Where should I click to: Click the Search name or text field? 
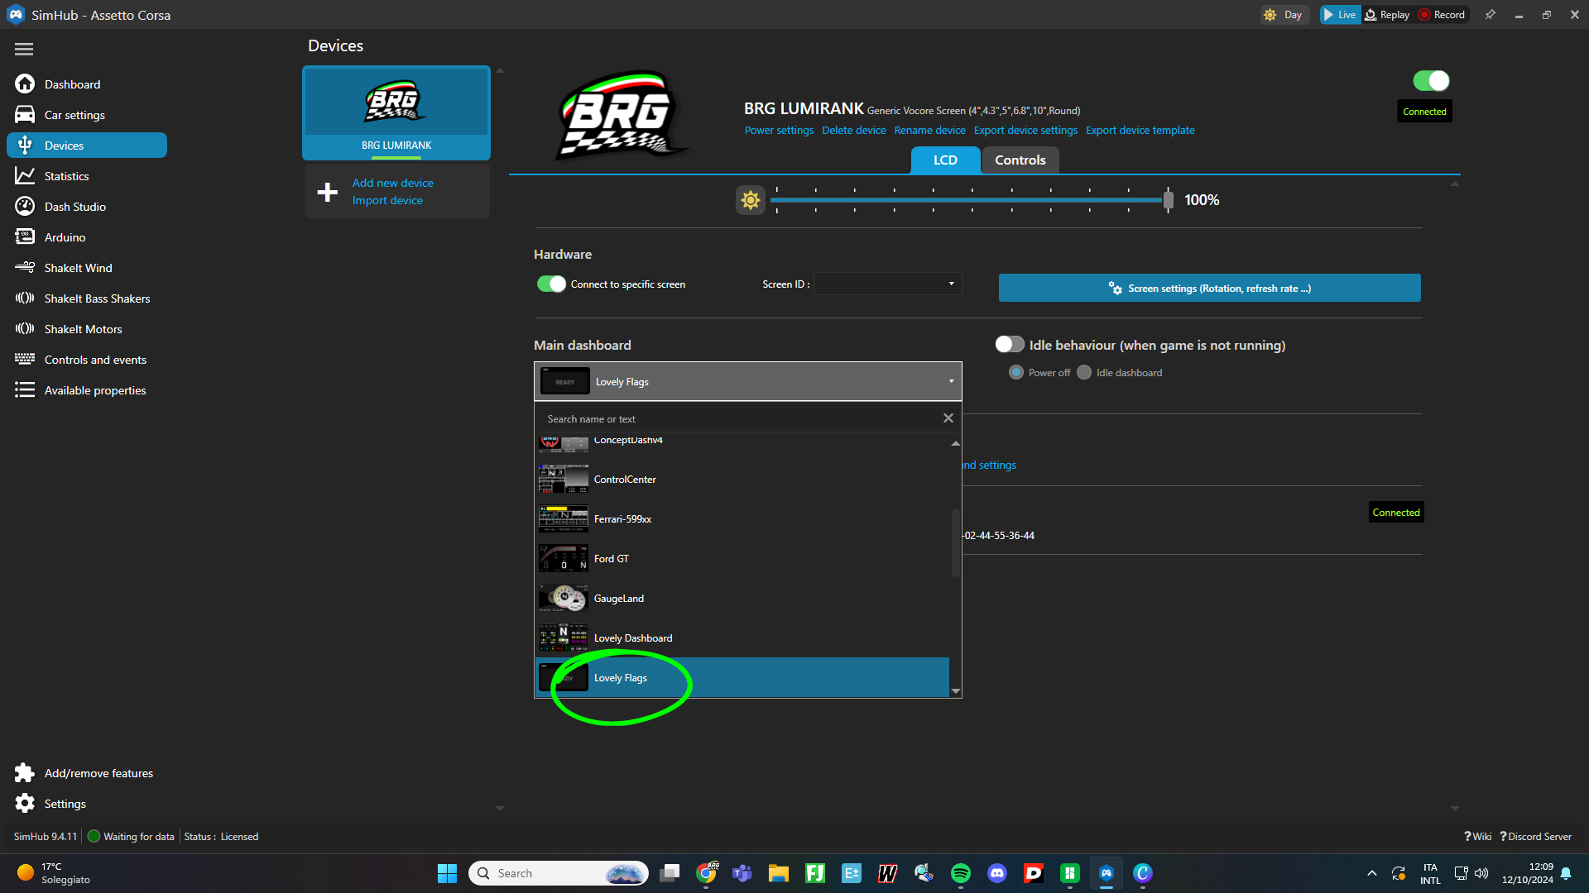741,419
